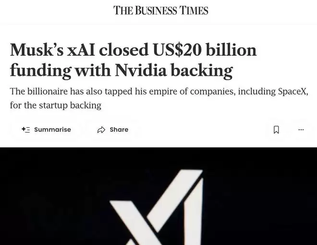Click the subheadline about the billionaire's empire
The height and width of the screenshot is (245, 317).
[x=158, y=98]
